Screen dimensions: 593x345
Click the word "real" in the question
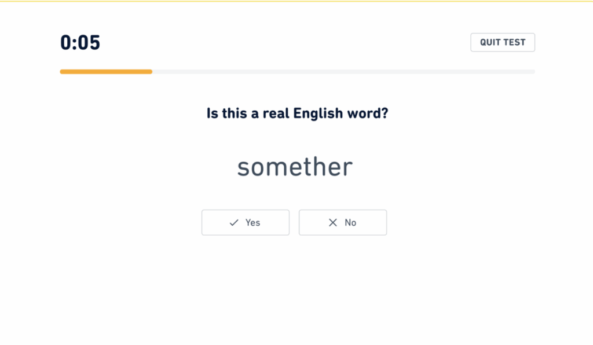coord(276,113)
